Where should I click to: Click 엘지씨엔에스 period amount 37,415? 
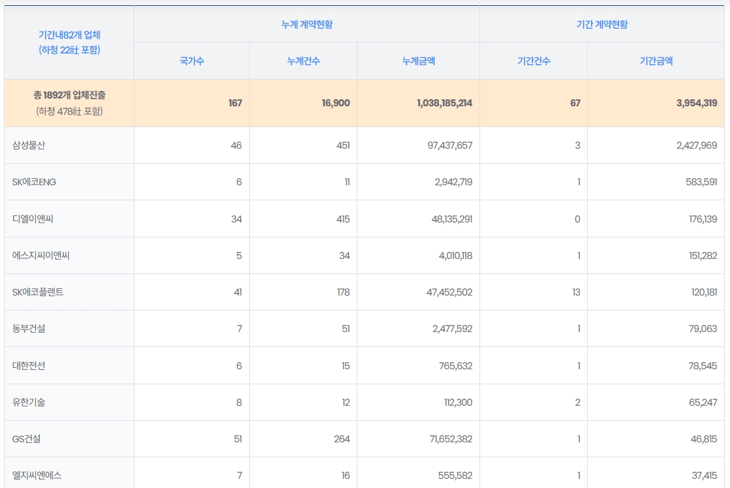tap(705, 476)
